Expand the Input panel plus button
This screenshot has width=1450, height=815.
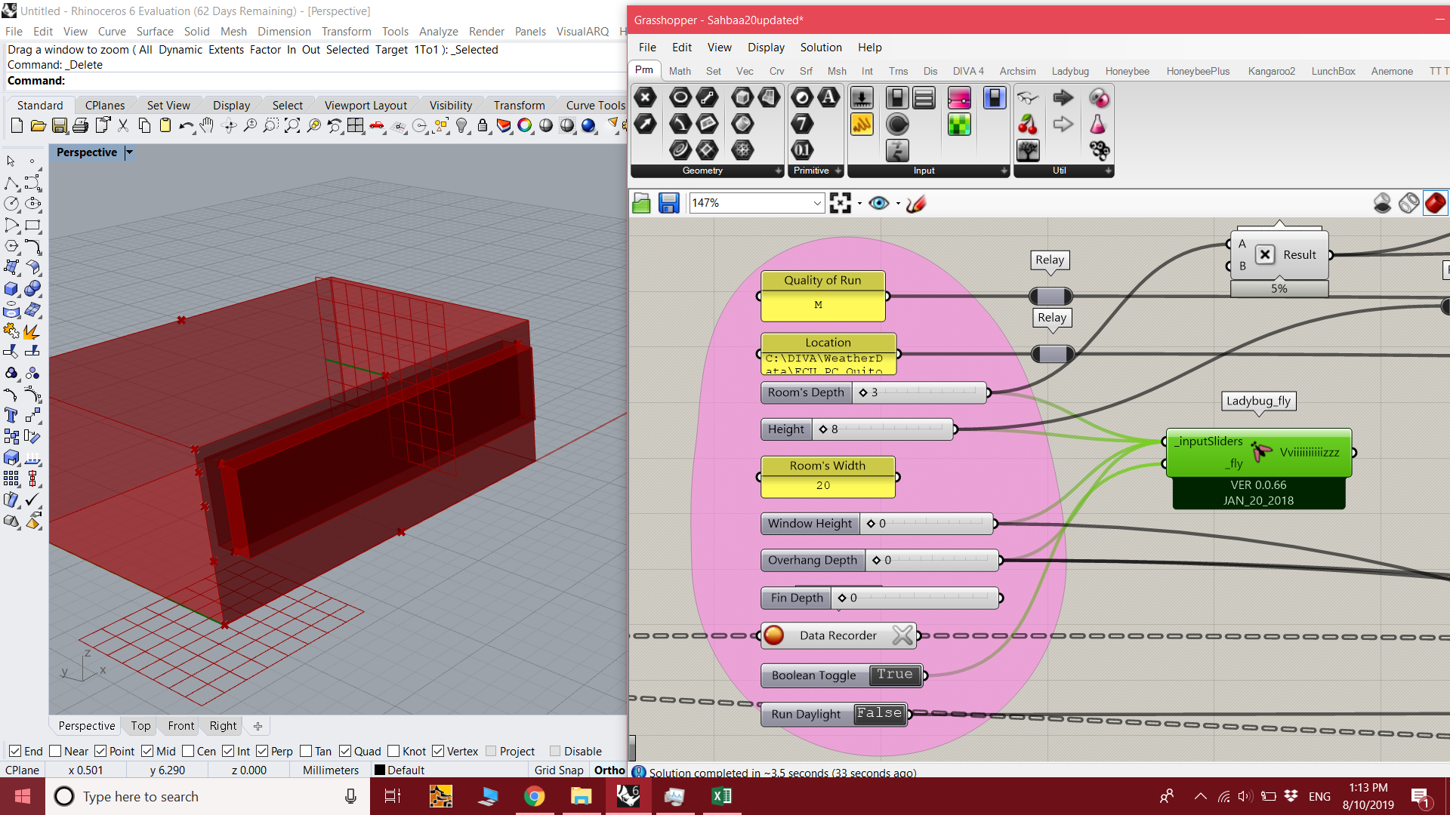pyautogui.click(x=1004, y=171)
